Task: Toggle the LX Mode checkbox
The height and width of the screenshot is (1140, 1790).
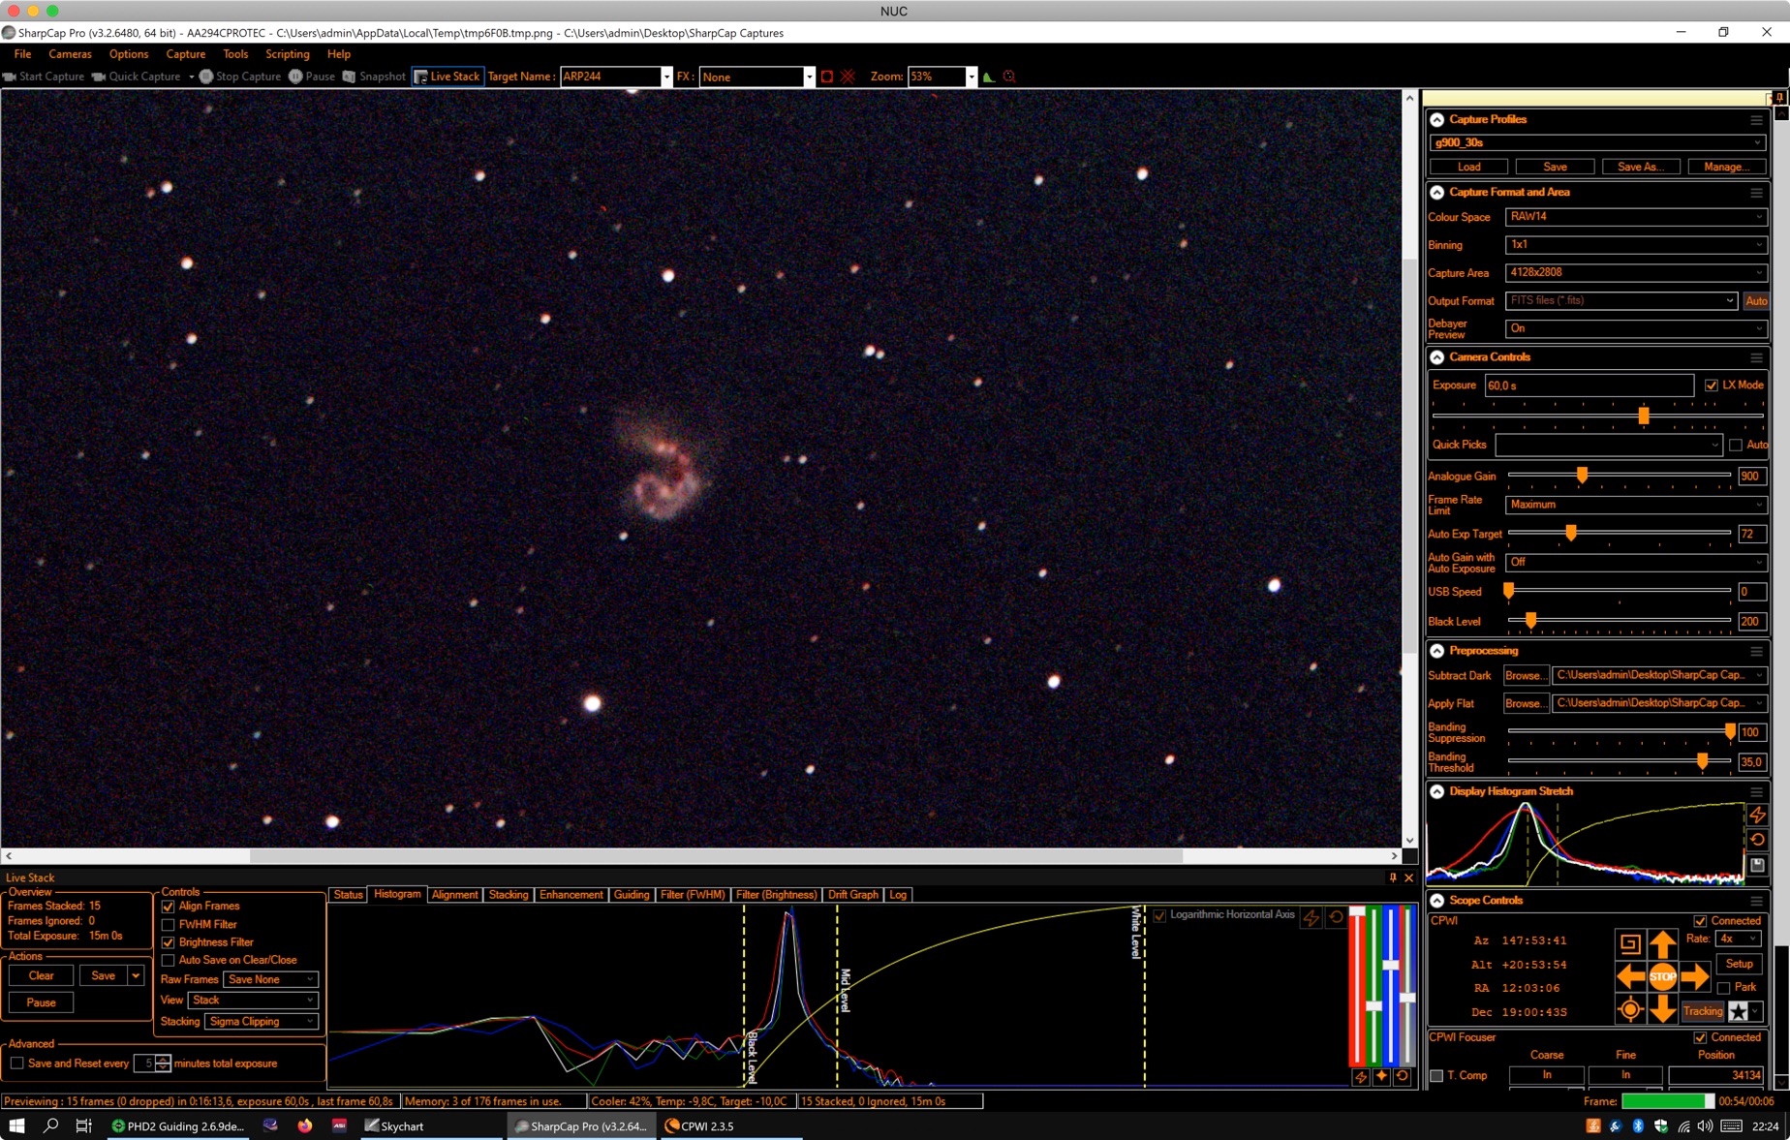Action: 1712,385
